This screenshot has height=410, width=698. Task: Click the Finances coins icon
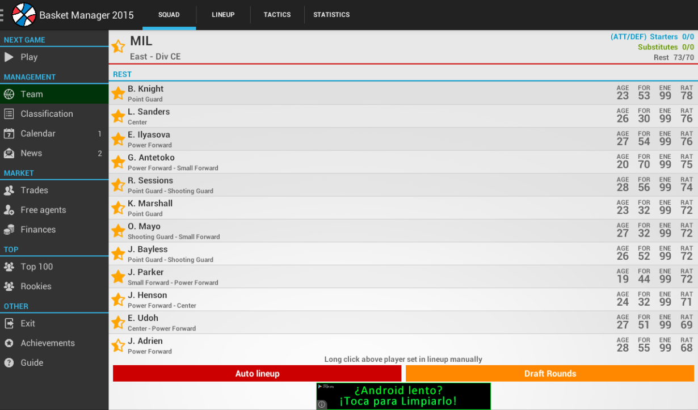9,230
